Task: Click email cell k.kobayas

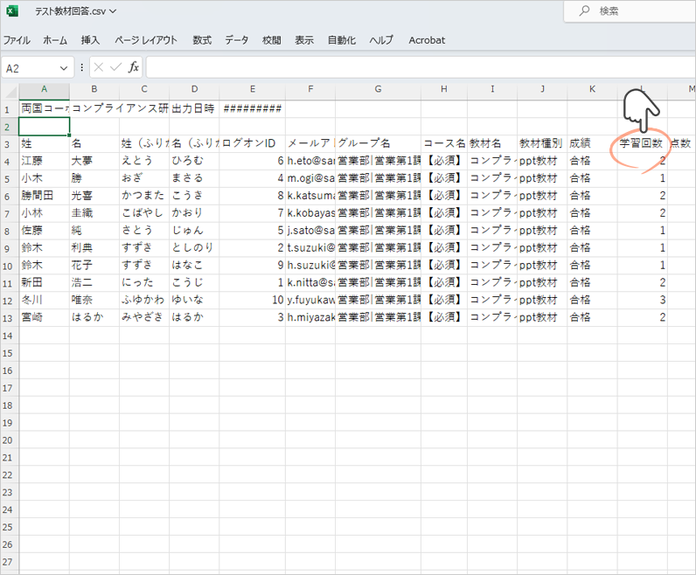Action: (310, 213)
